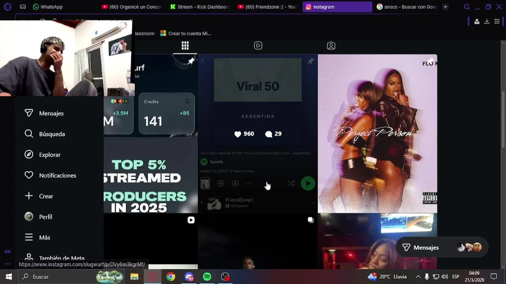Image resolution: width=506 pixels, height=284 pixels.
Task: Click the weather 20°C Lluvia widget
Action: point(387,277)
